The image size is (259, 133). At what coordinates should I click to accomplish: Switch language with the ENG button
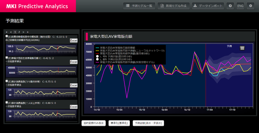pos(240,6)
